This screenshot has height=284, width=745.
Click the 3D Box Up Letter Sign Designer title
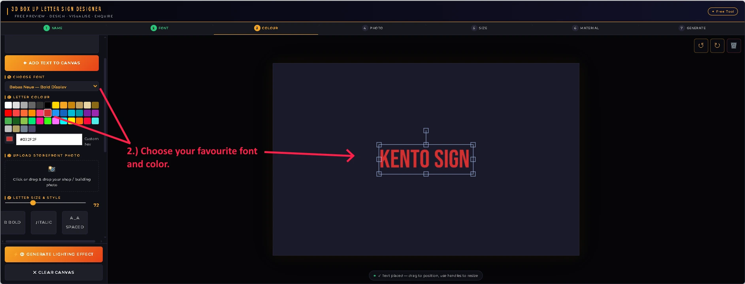click(57, 9)
